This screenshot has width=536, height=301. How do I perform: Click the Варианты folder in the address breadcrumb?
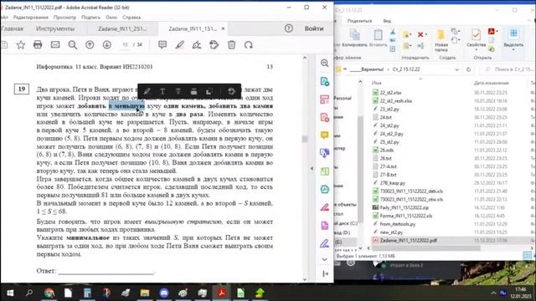367,69
